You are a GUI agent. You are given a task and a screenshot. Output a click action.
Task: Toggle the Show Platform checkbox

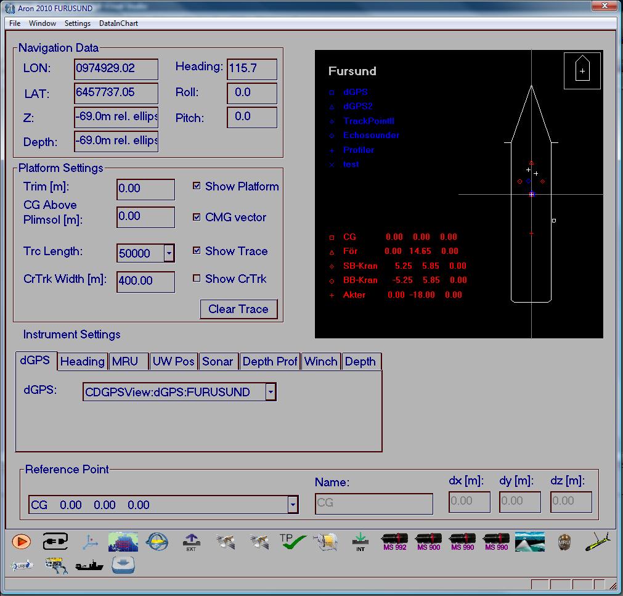point(197,186)
